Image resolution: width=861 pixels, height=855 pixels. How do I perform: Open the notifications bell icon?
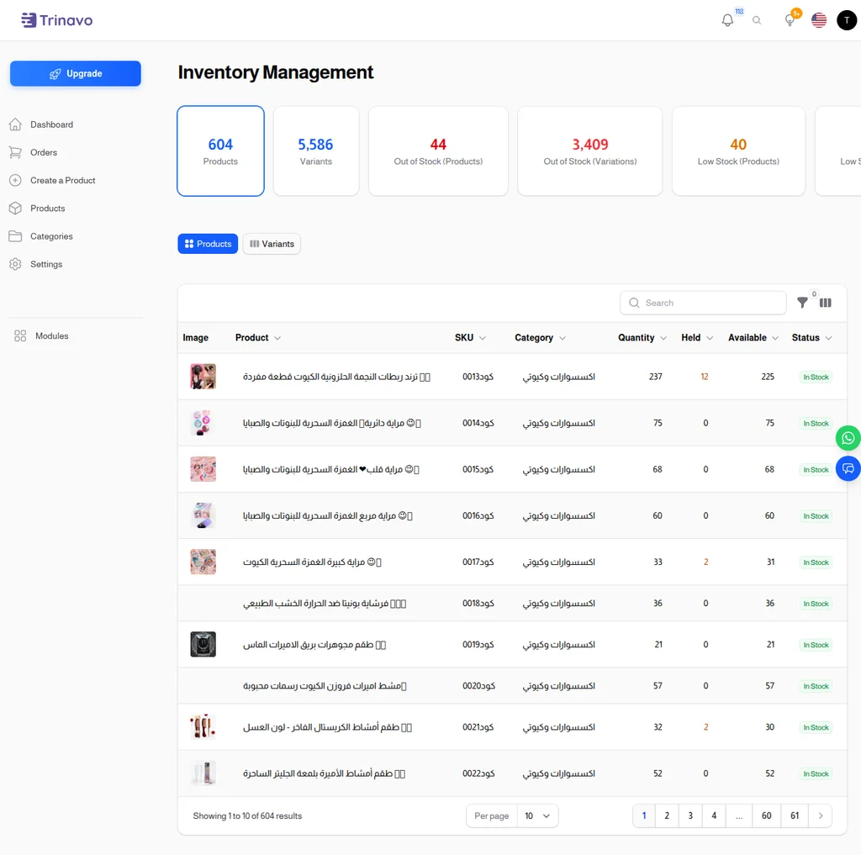(x=727, y=20)
